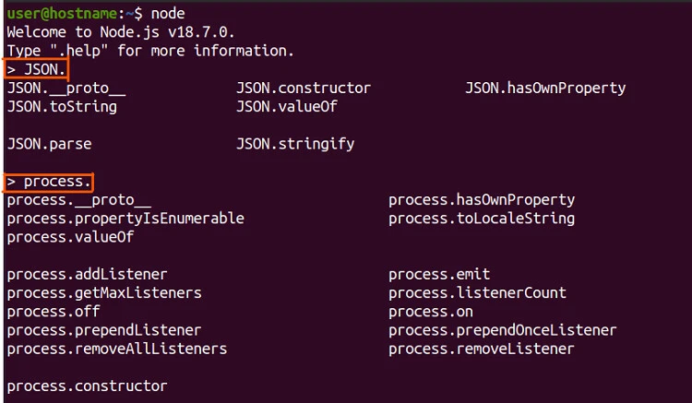Click process.addListener in the completion list

pyautogui.click(x=87, y=275)
